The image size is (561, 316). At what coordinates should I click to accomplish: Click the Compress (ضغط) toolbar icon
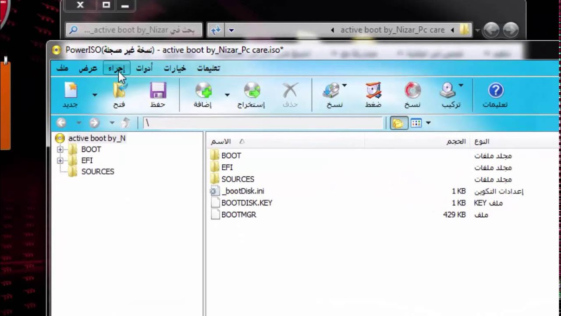click(373, 90)
